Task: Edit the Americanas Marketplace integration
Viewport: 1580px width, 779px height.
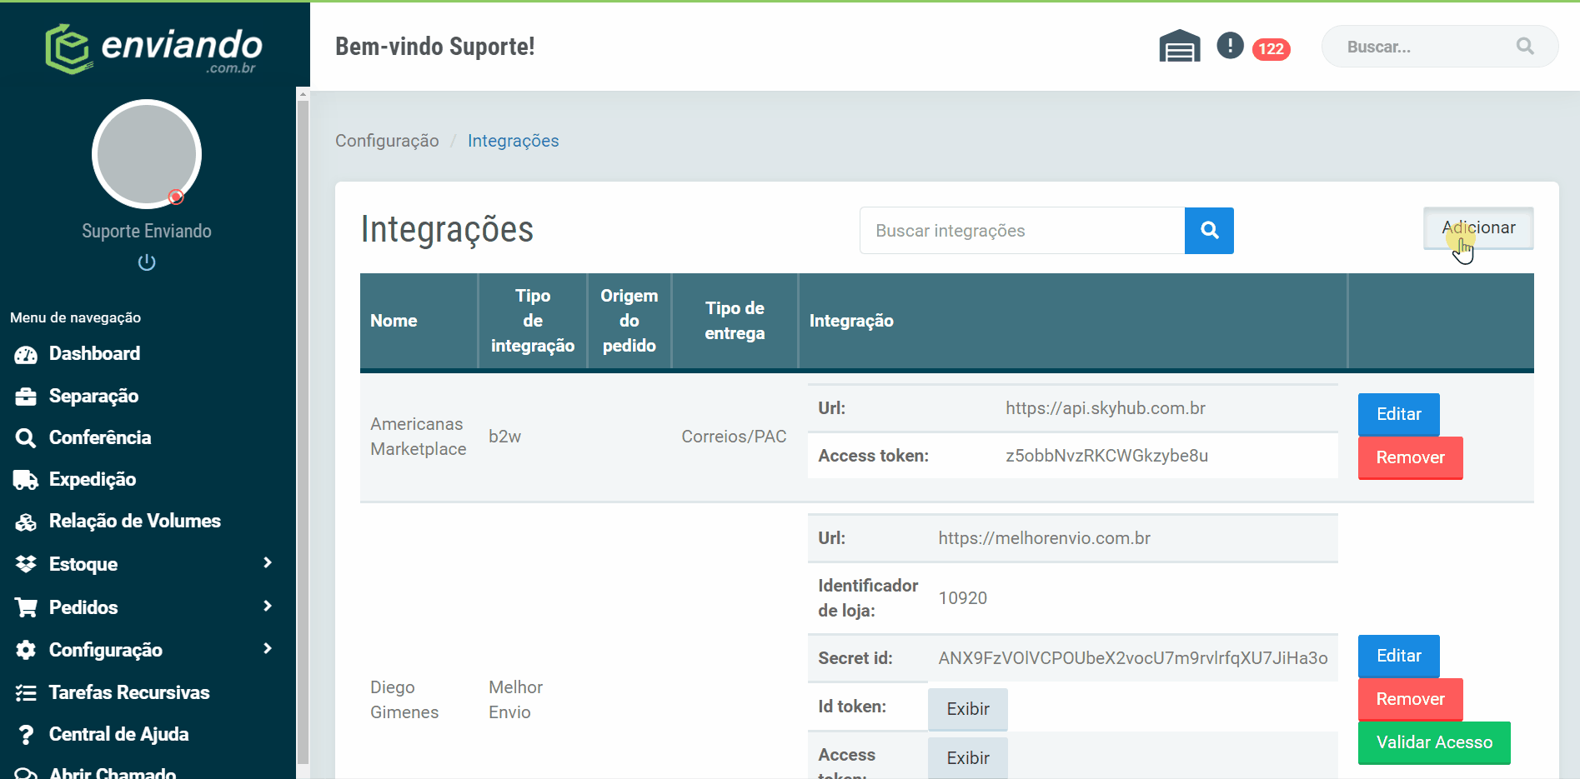Action: pyautogui.click(x=1398, y=414)
